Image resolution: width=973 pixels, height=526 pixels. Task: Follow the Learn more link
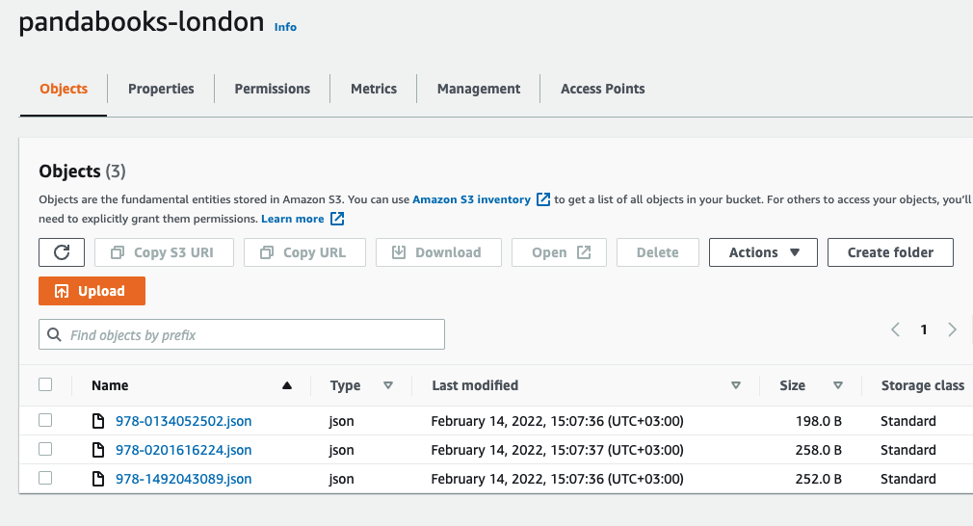tap(292, 219)
